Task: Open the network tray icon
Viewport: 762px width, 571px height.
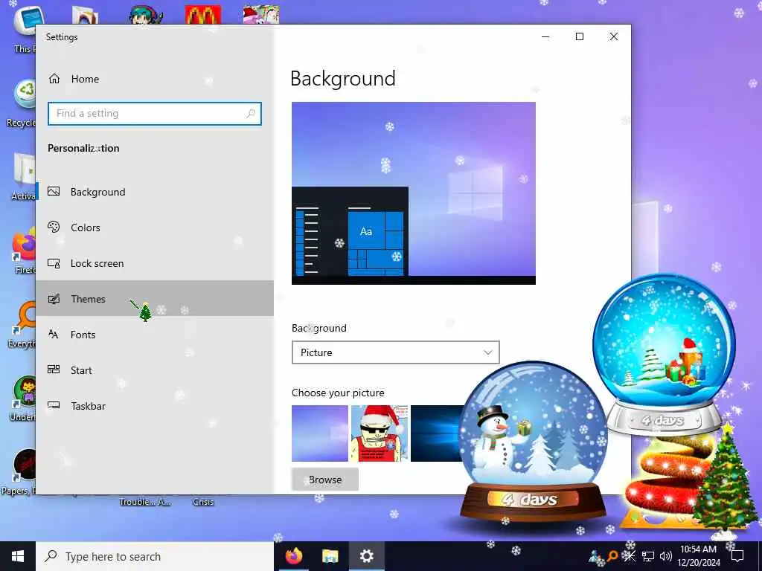Action: pyautogui.click(x=648, y=556)
